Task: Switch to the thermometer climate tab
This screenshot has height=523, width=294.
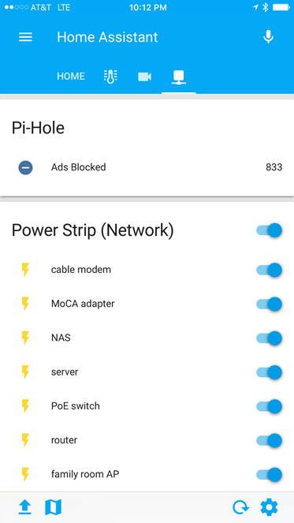Action: click(110, 77)
